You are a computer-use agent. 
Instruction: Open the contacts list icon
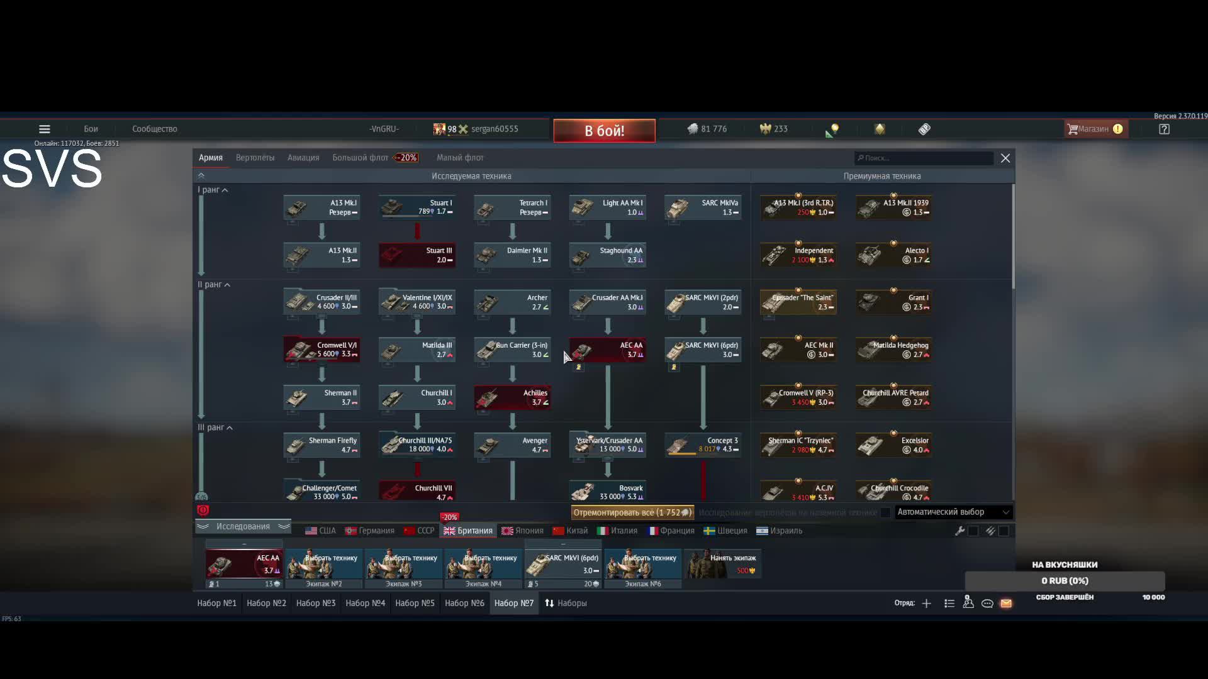949,604
